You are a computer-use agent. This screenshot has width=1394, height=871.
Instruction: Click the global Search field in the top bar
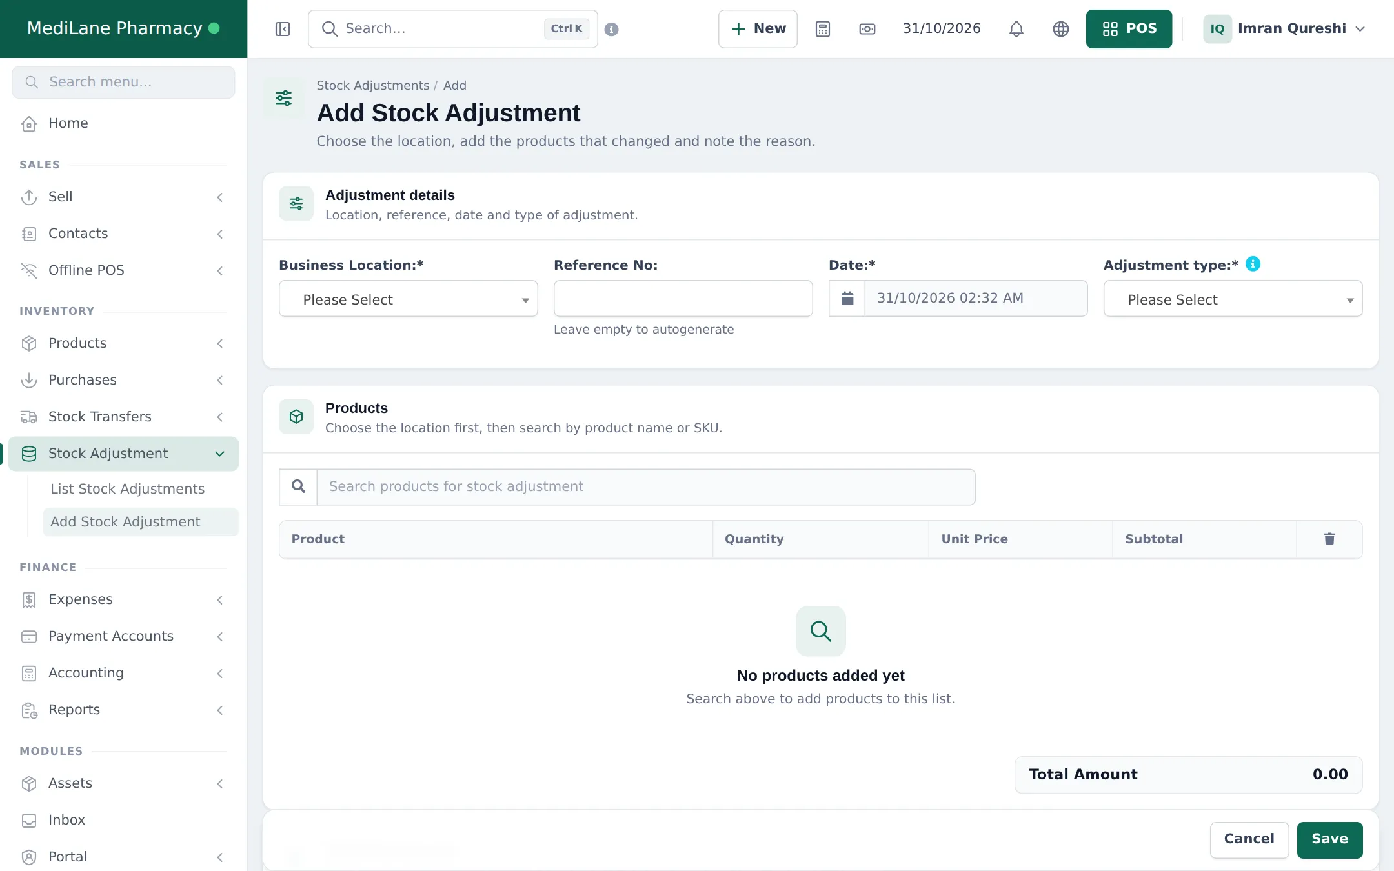(452, 29)
